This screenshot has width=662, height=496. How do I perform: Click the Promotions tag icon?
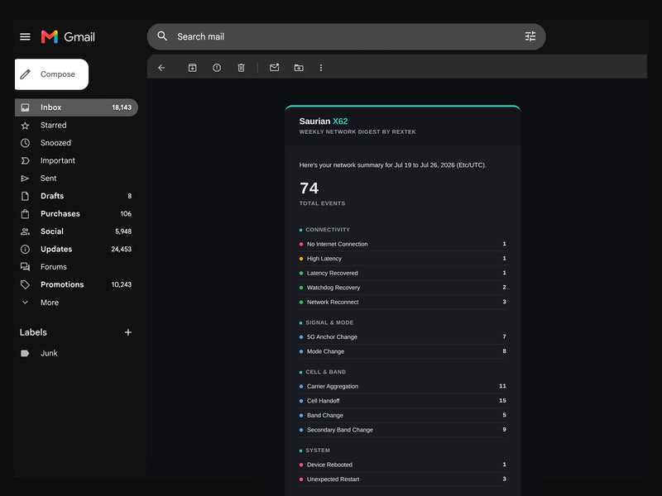click(26, 284)
